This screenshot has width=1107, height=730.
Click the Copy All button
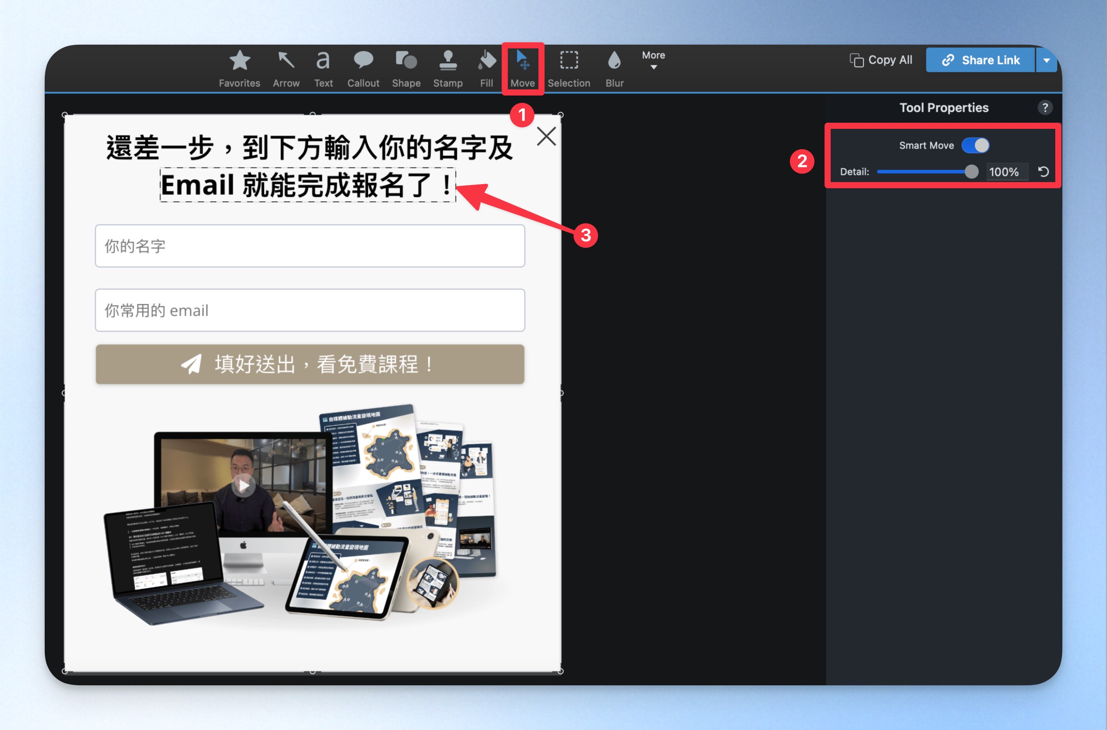[x=881, y=60]
